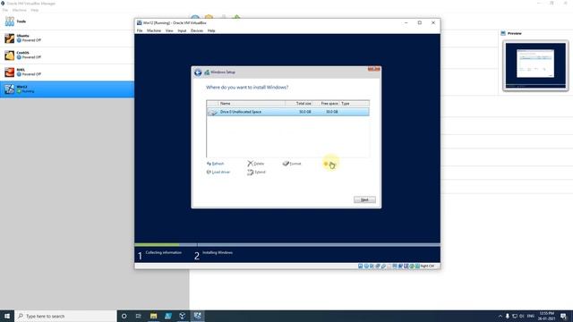This screenshot has width=573, height=322.
Task: Click the Preview thumbnail in VirtualBox Manager
Action: (x=535, y=65)
